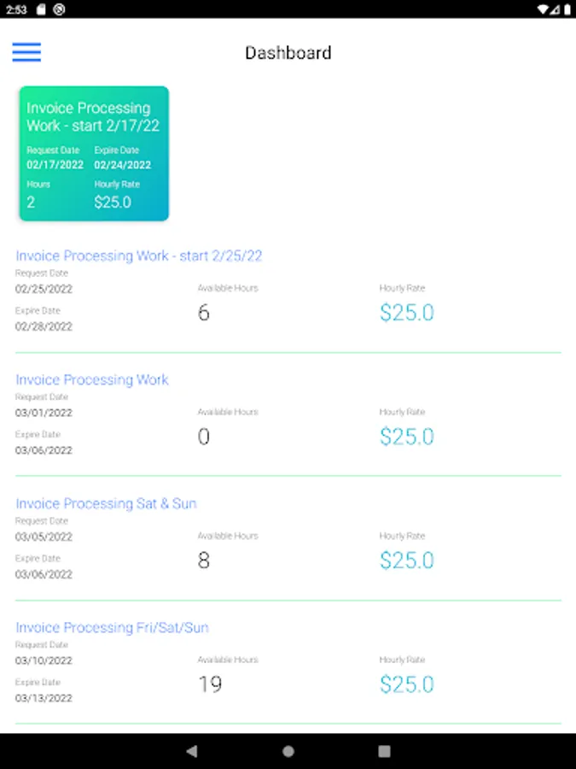Open Invoice Processing Work - start 2/25/22

point(139,255)
